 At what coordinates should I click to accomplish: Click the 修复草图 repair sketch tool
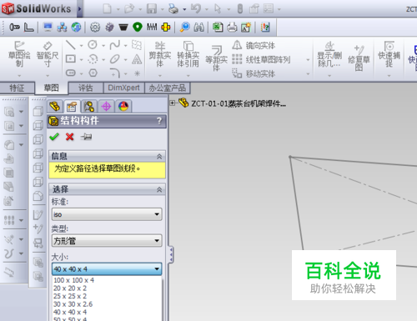point(359,58)
